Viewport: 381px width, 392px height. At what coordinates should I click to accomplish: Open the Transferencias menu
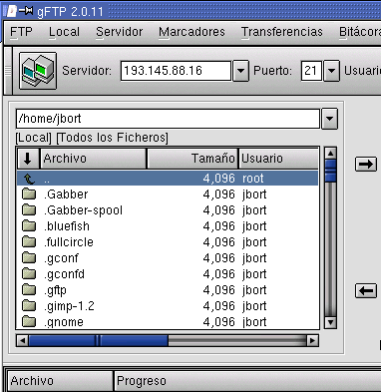point(282,32)
